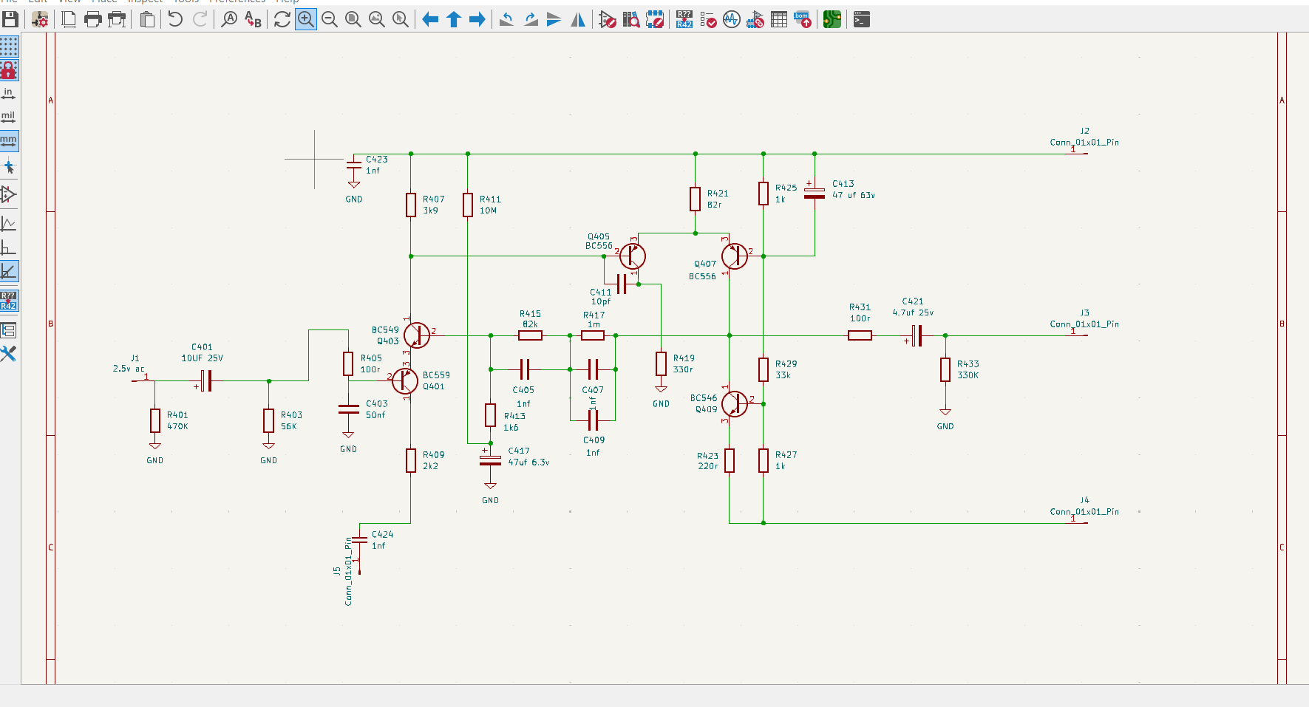Viewport: 1309px width, 707px height.
Task: Undo the last edit
Action: click(175, 19)
